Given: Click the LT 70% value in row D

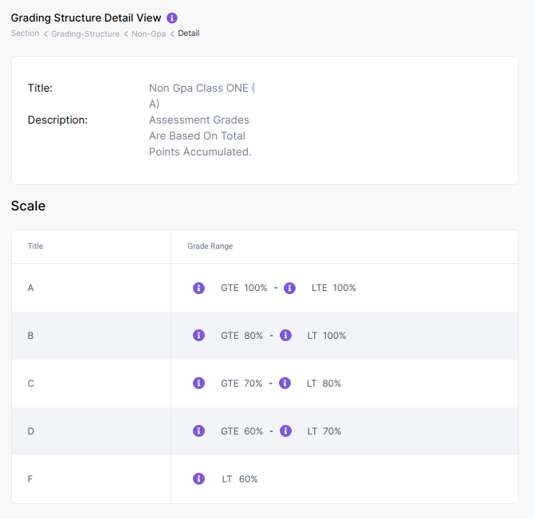Looking at the screenshot, I should 324,431.
